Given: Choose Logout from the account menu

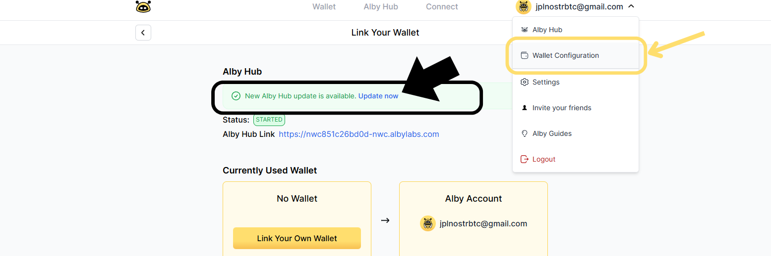Looking at the screenshot, I should 544,159.
